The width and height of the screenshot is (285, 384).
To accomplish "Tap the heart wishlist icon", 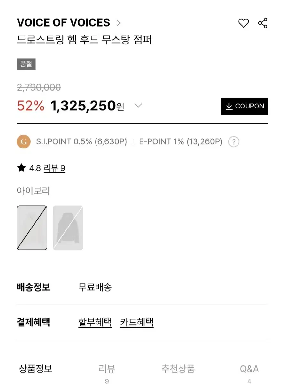I will 243,23.
